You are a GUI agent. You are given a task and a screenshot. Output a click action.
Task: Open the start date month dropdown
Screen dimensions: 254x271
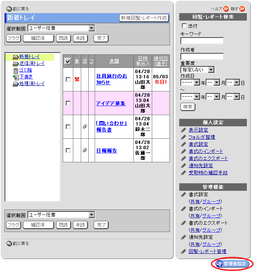(x=213, y=82)
